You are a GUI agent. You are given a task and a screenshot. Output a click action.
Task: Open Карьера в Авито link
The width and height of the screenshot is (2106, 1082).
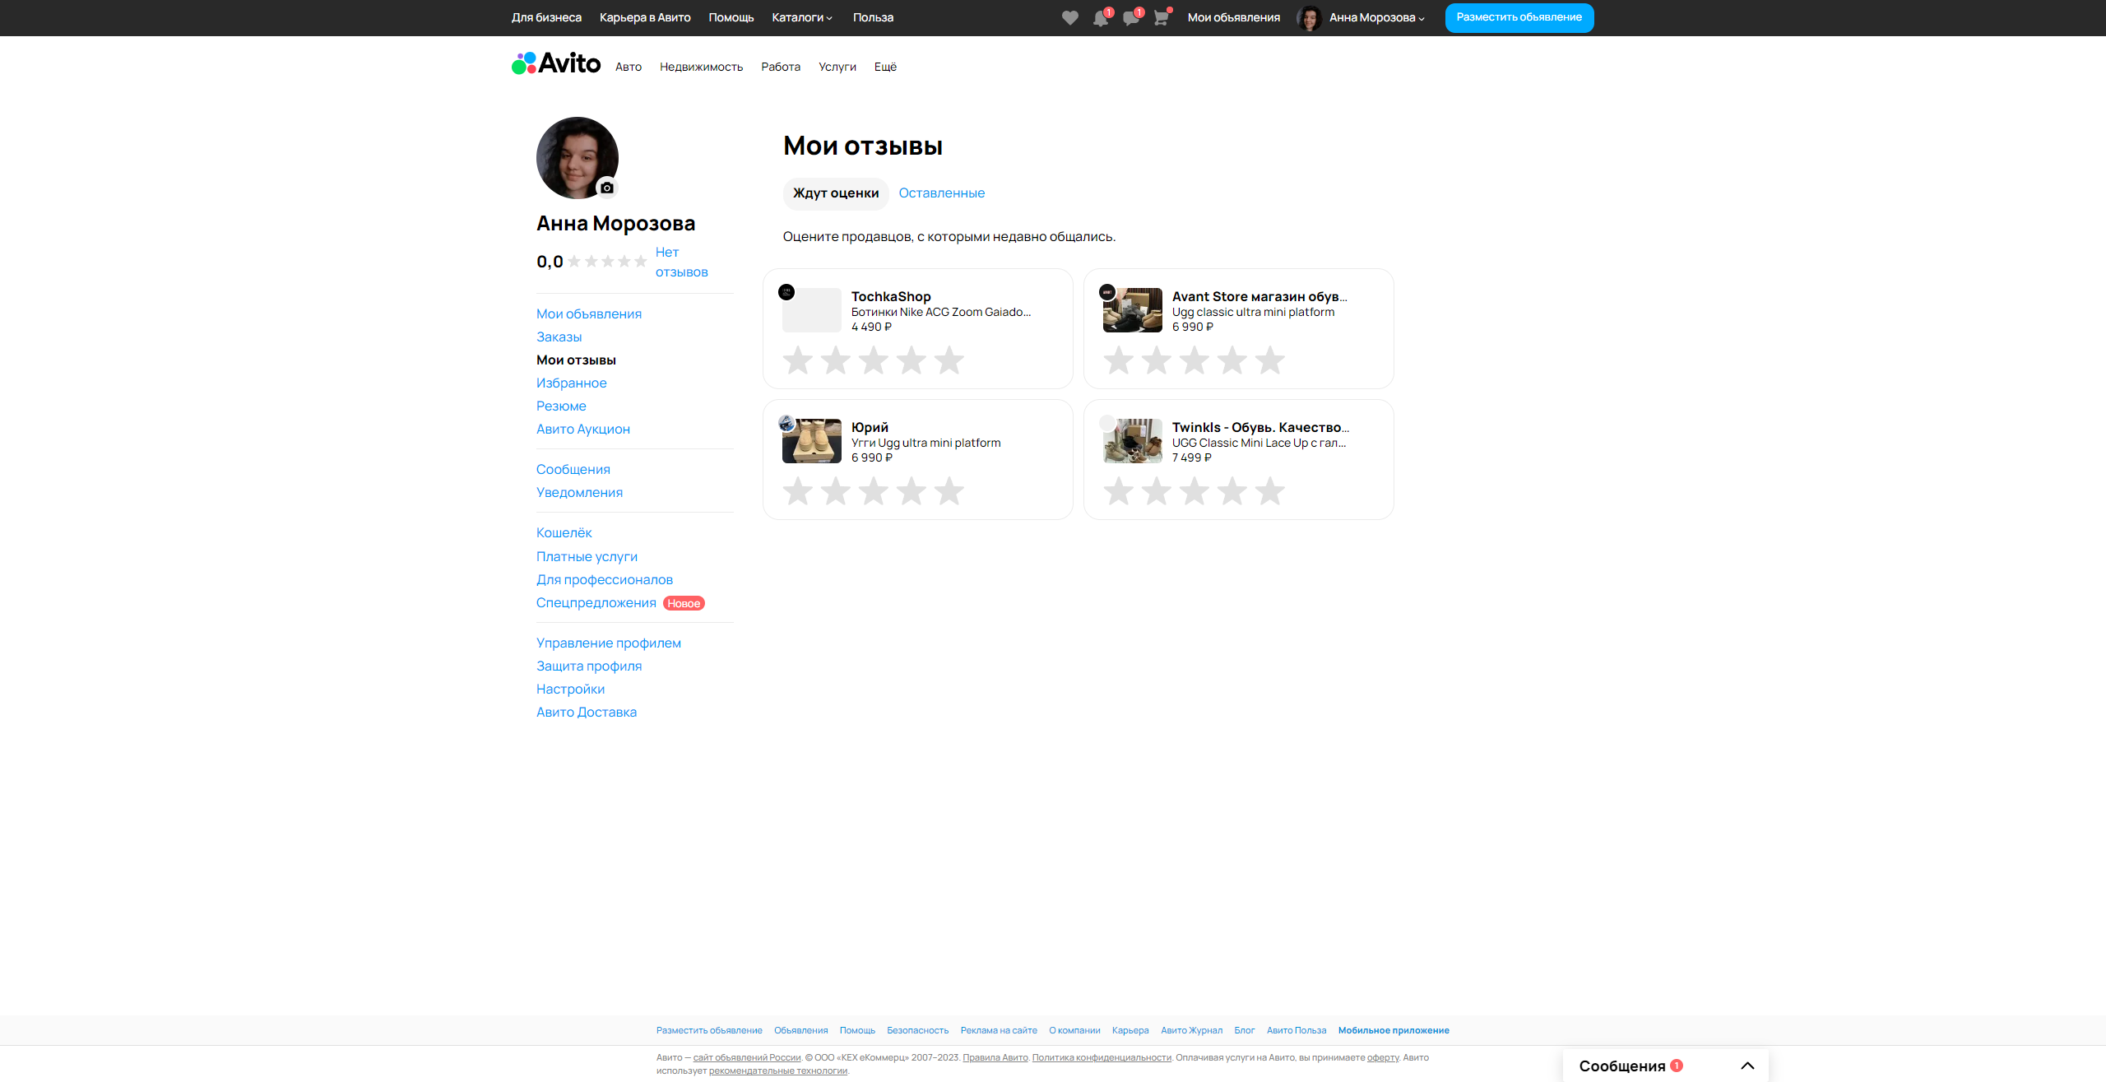pos(645,18)
